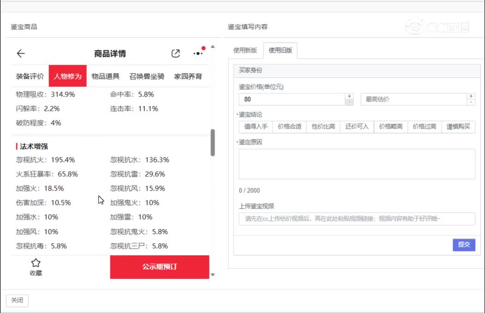Choose the 谨慎购买 conclusion option
Viewport: 485px width, 313px height.
pos(458,127)
